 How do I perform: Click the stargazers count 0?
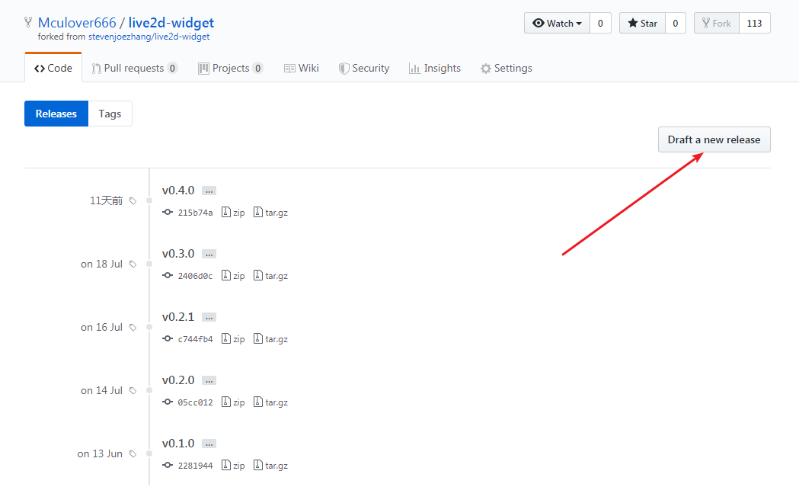(x=675, y=24)
